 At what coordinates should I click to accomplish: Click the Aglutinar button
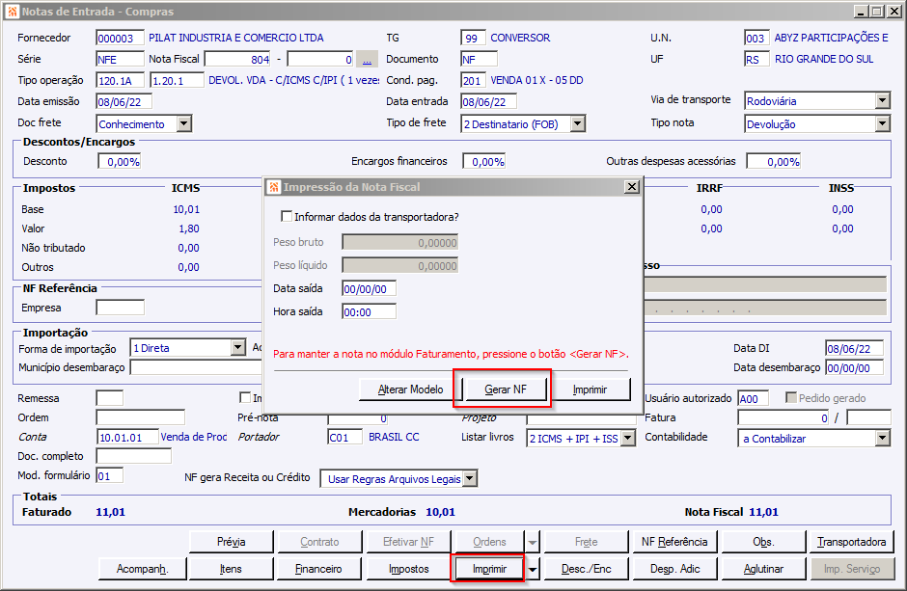(x=763, y=569)
